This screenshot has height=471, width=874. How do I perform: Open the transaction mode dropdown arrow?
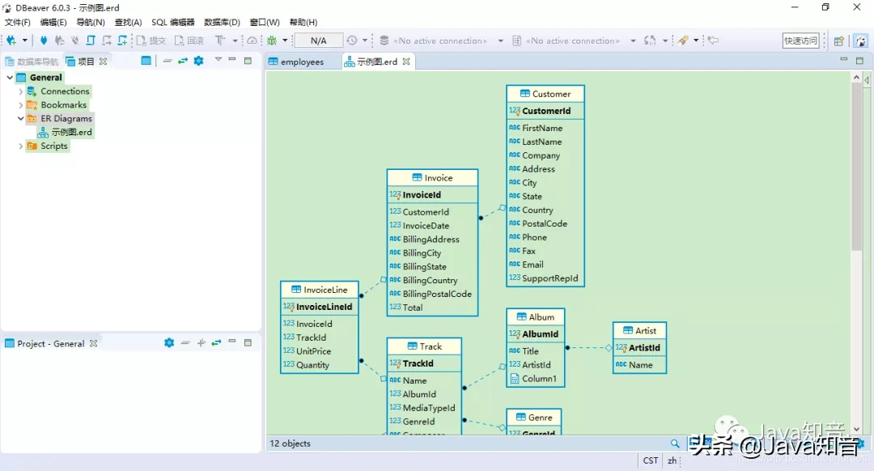(235, 40)
